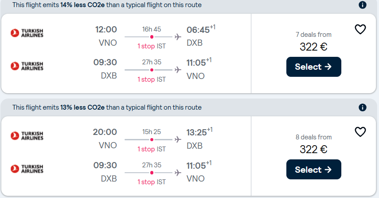Click Turkish Airlines logo on 12:00 departure

click(27, 33)
